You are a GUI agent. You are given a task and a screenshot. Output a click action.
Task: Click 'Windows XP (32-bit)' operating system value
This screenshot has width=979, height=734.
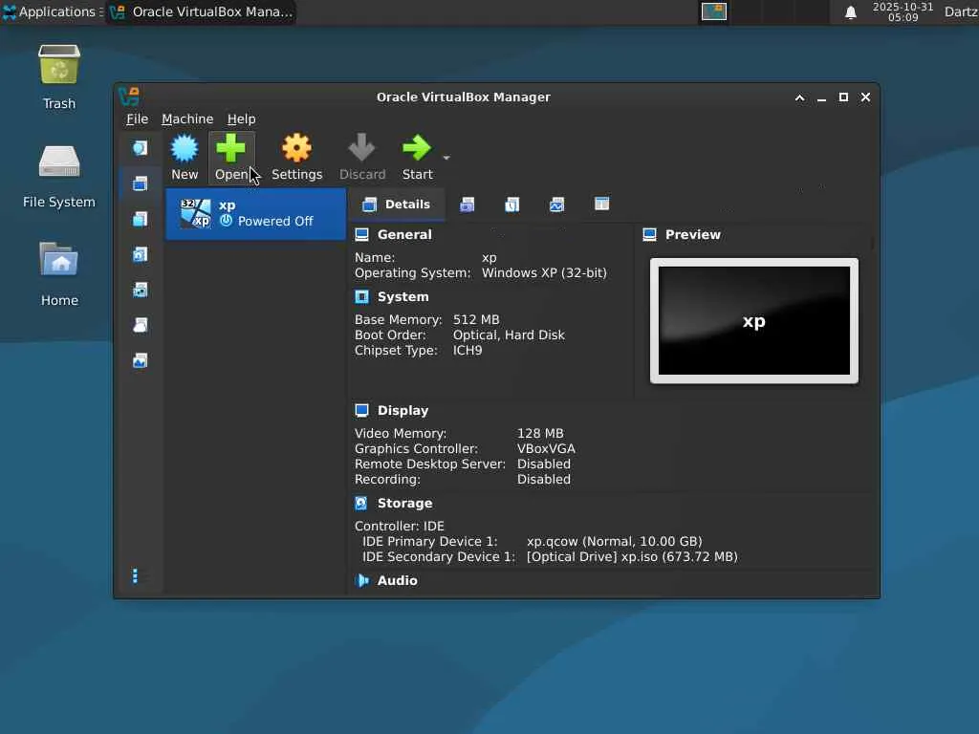click(x=544, y=273)
